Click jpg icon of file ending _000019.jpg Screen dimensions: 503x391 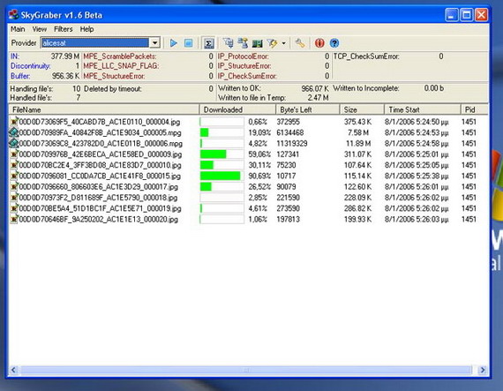(x=14, y=208)
